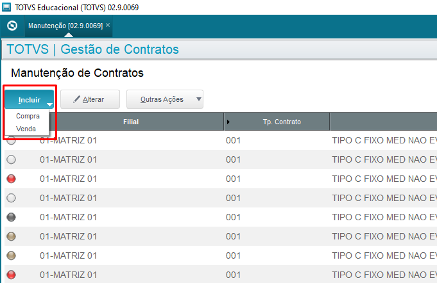Click 01-MATRIZ 01 in the second row

click(x=68, y=159)
